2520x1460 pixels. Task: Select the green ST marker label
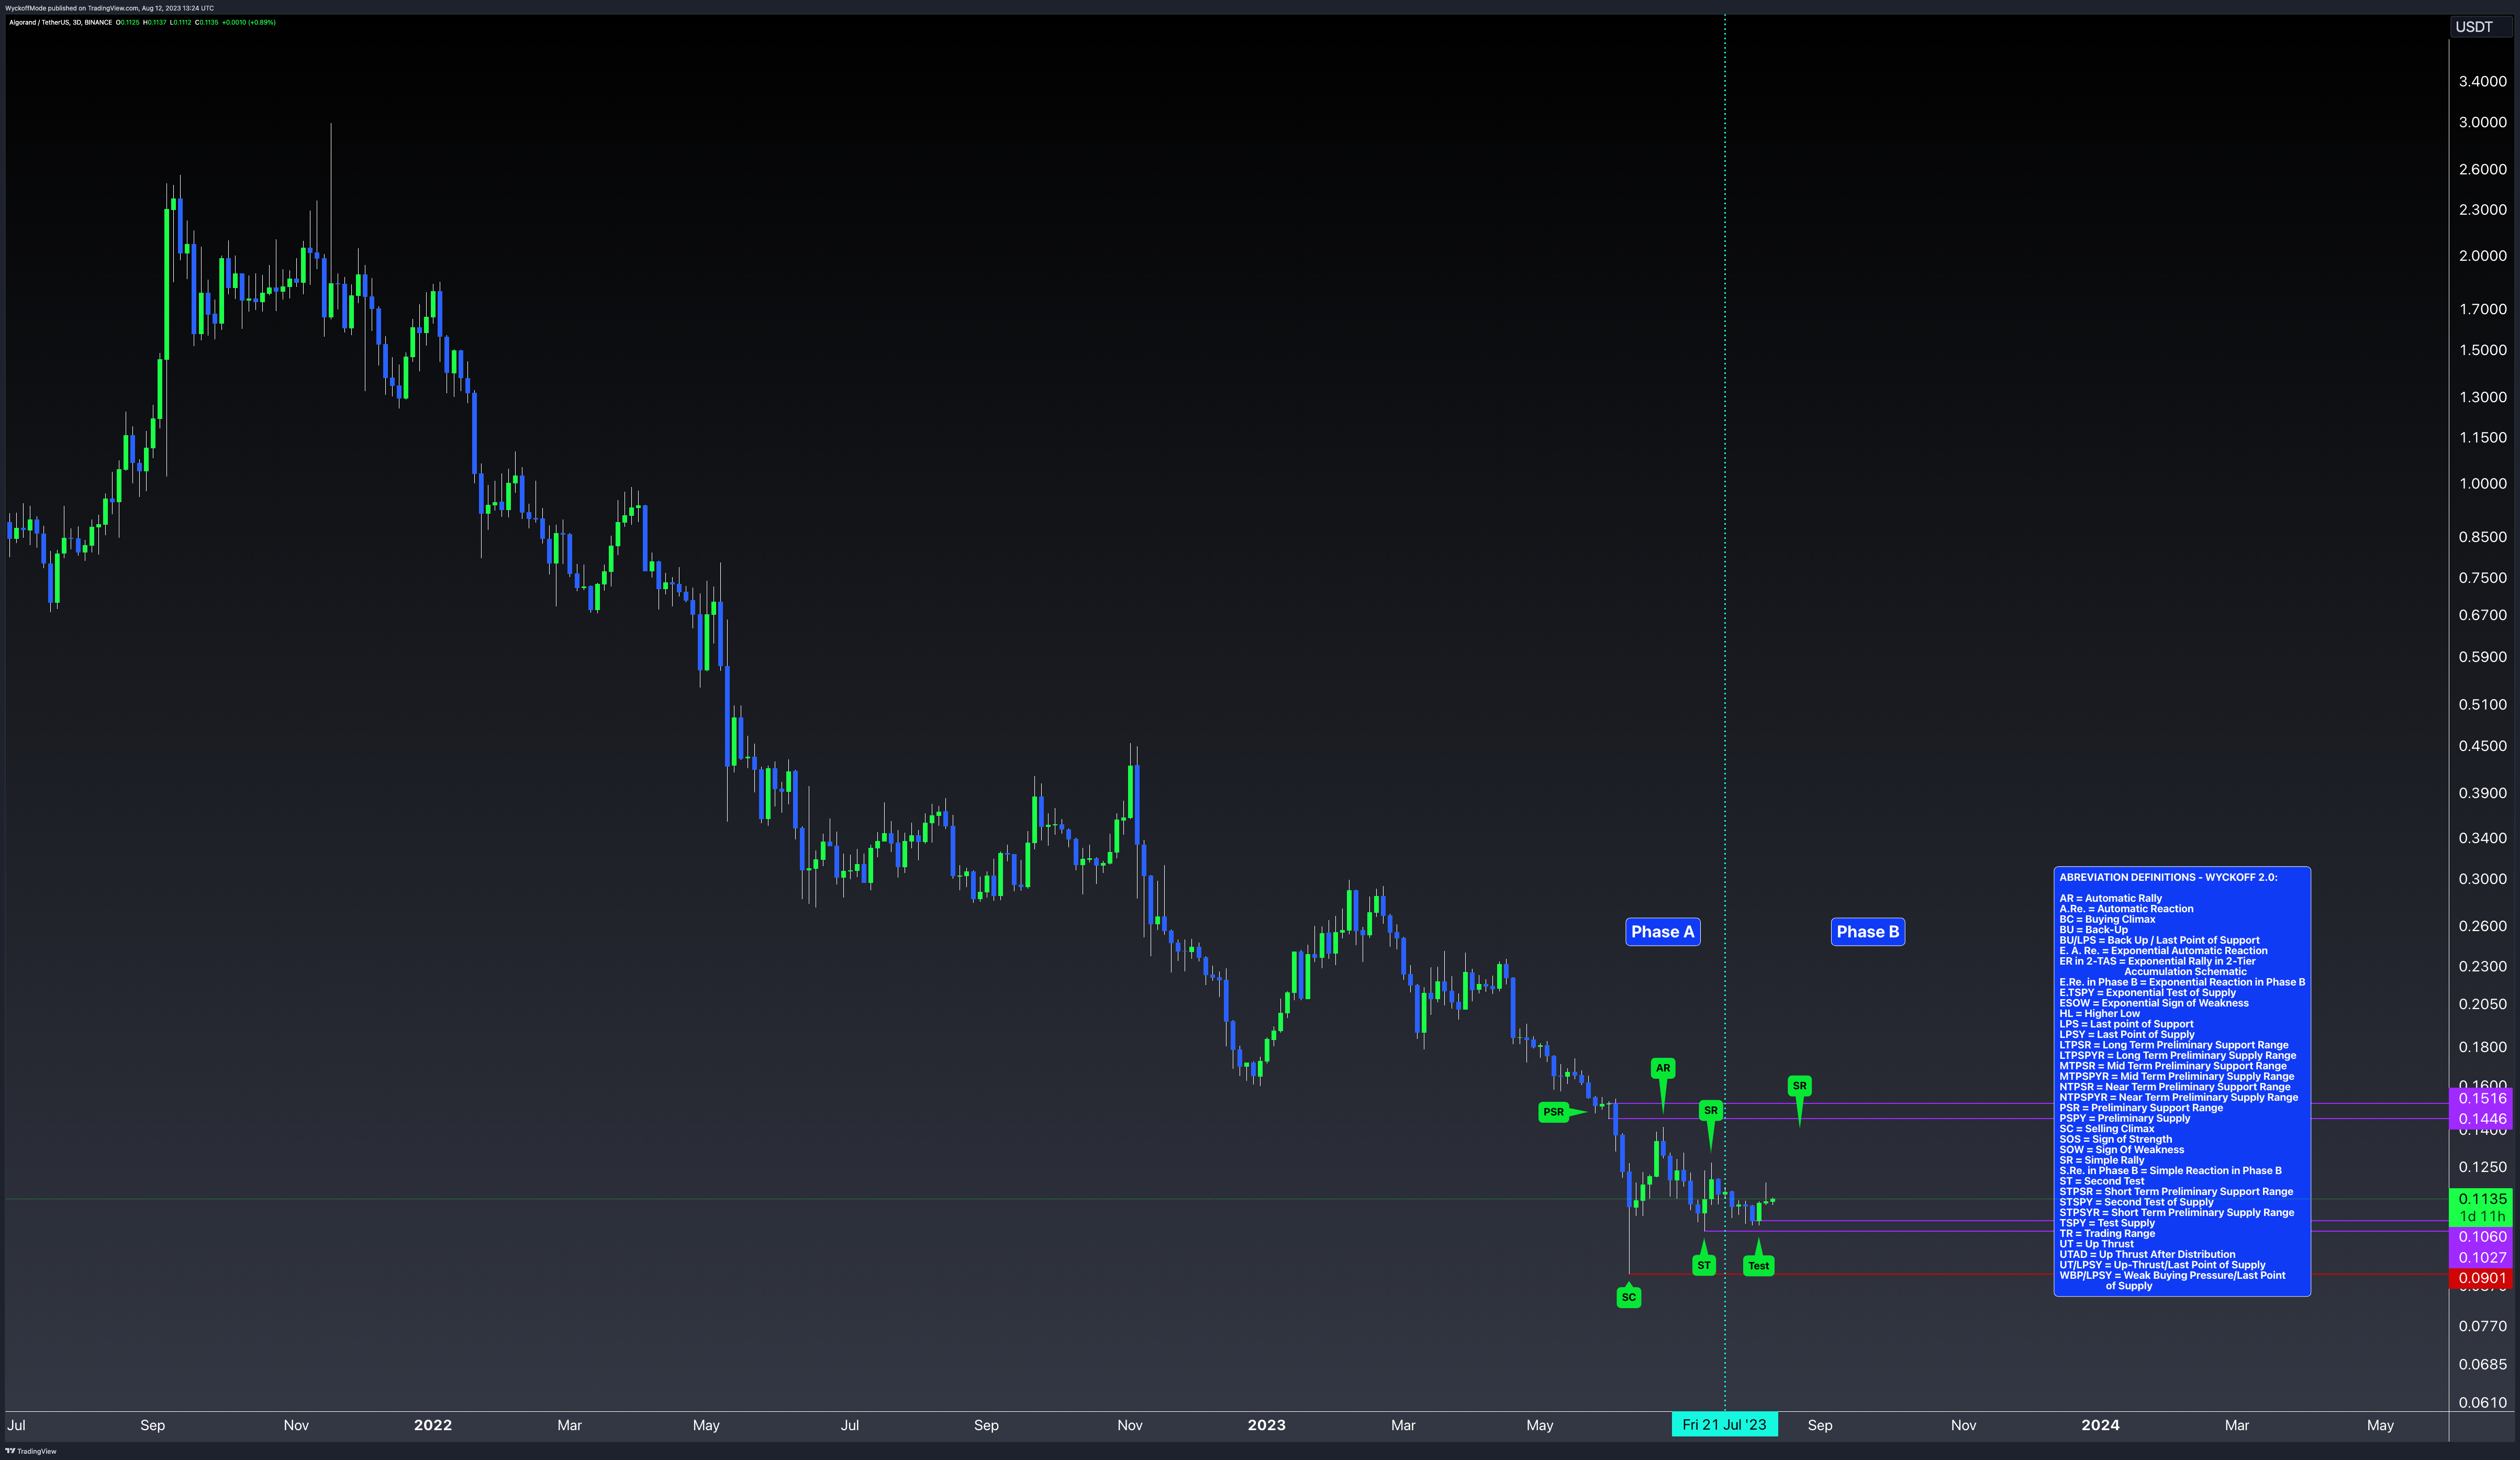[x=1704, y=1265]
